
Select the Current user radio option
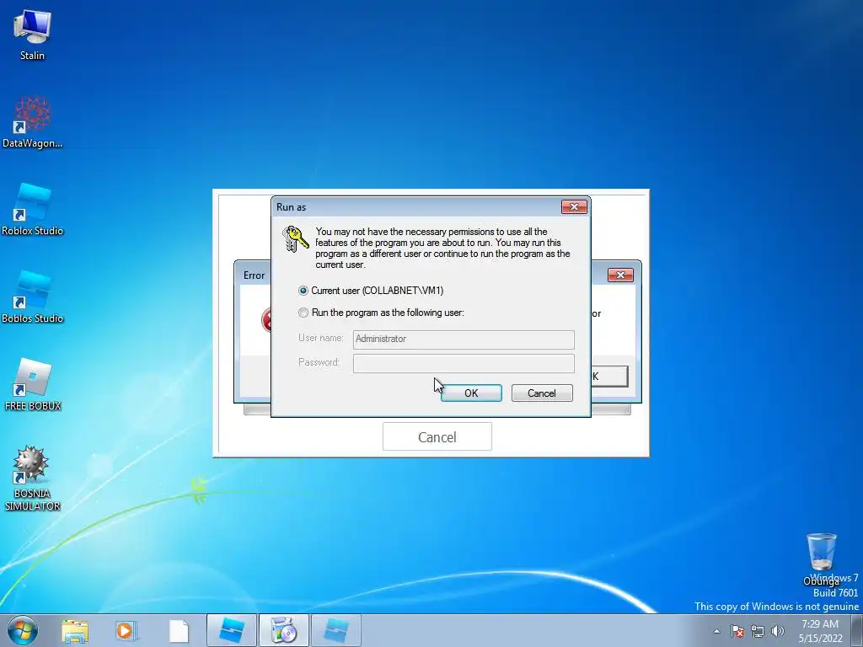(303, 291)
